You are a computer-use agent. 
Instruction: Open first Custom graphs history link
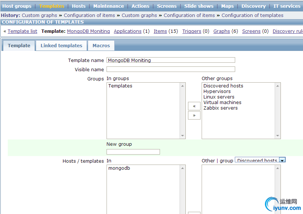(x=39, y=15)
